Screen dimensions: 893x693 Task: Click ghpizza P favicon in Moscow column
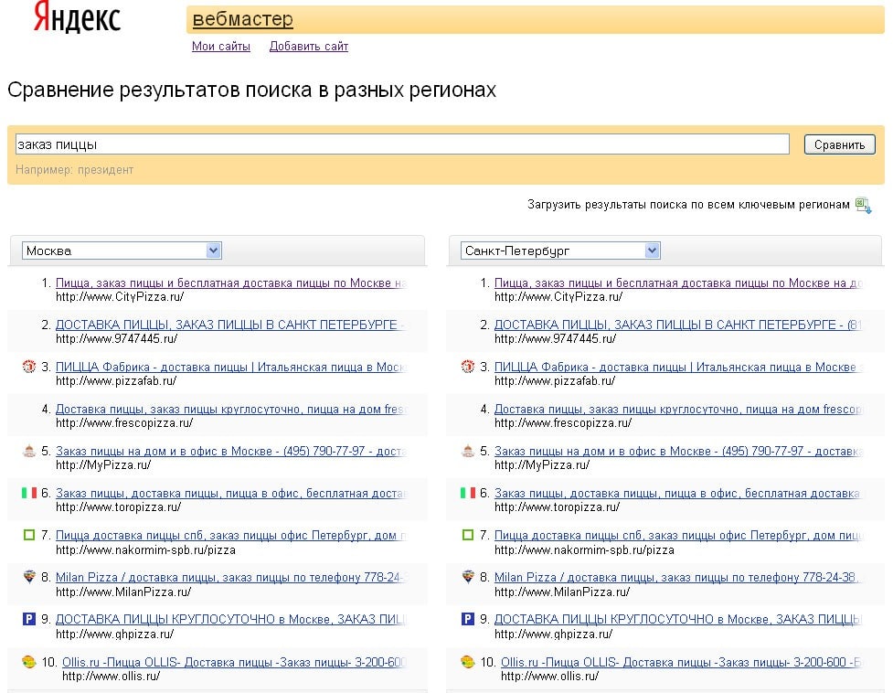click(29, 618)
